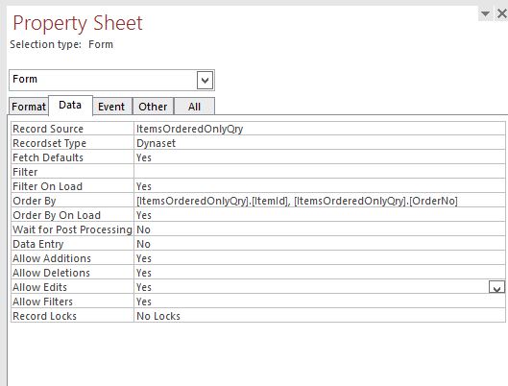
Task: Click the Order By On Load Yes value
Action: [x=320, y=215]
